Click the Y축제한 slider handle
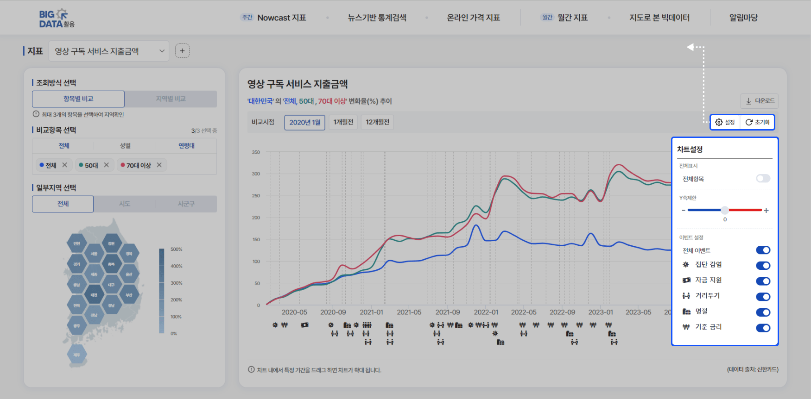The image size is (811, 399). [x=725, y=210]
